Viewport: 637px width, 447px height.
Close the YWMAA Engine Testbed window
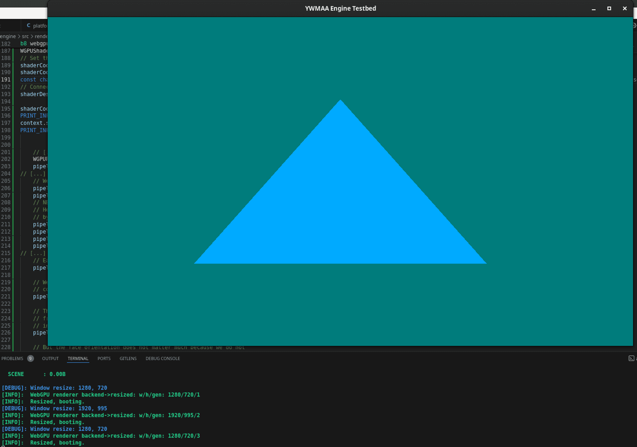click(625, 9)
